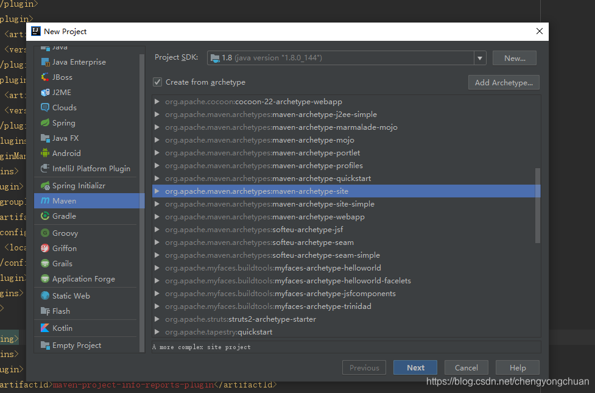The height and width of the screenshot is (393, 595).
Task: Click the Maven 'm' icon
Action: pos(45,200)
